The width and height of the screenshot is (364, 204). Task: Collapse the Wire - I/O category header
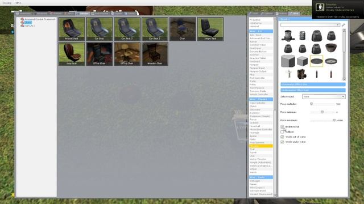(x=260, y=31)
